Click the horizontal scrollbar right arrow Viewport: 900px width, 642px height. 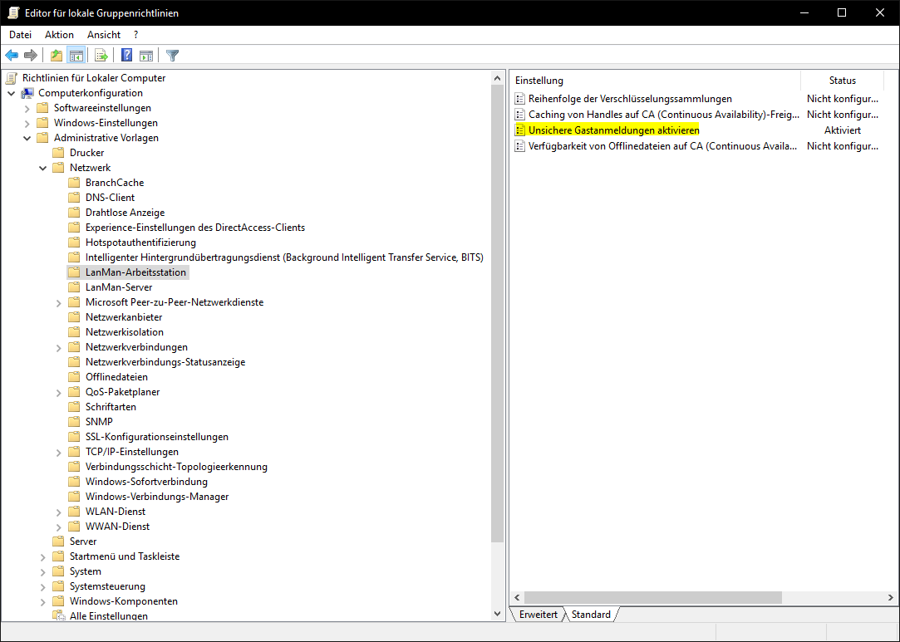888,597
